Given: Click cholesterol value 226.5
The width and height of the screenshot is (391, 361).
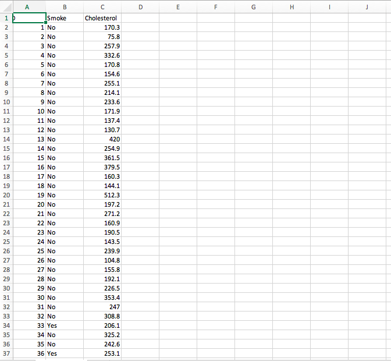Looking at the screenshot, I should point(102,288).
